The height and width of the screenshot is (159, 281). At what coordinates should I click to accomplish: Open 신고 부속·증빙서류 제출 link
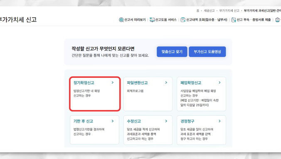(254, 19)
